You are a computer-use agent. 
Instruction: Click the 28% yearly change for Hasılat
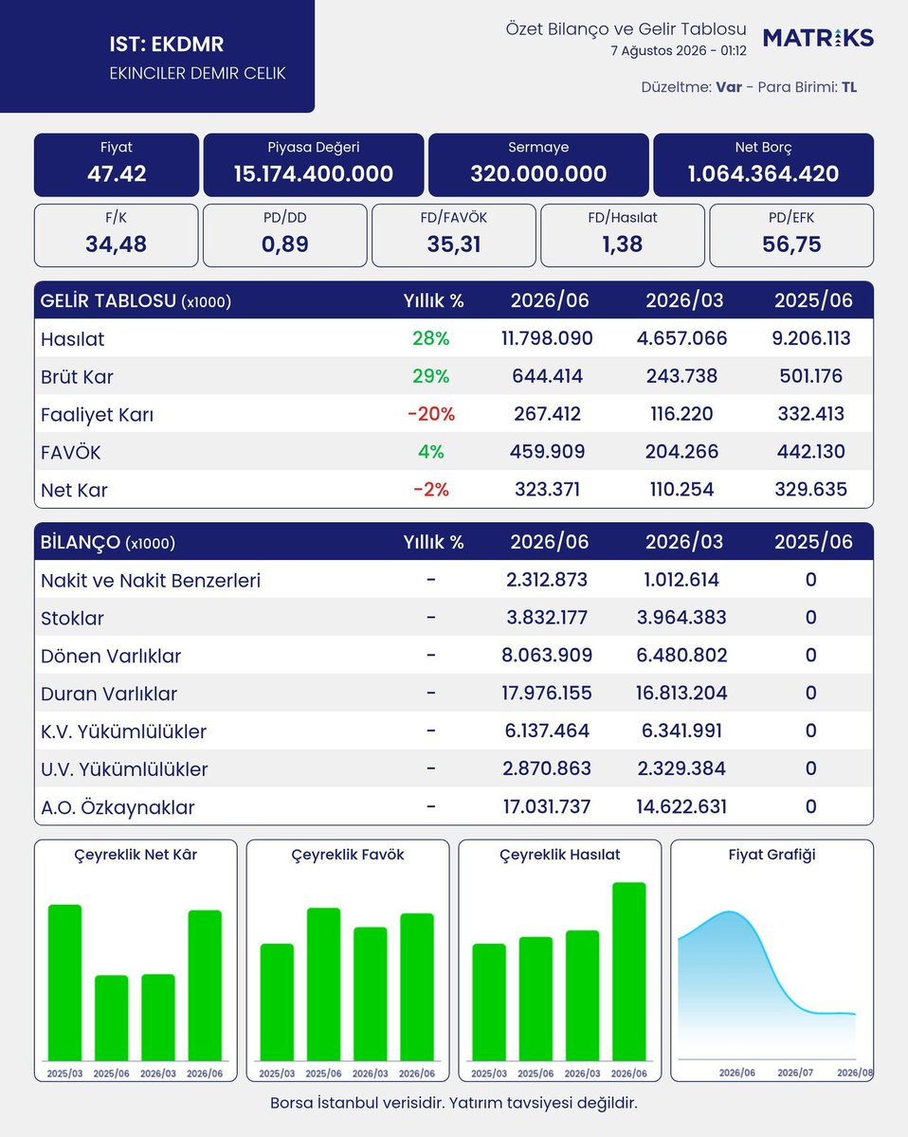tap(430, 338)
